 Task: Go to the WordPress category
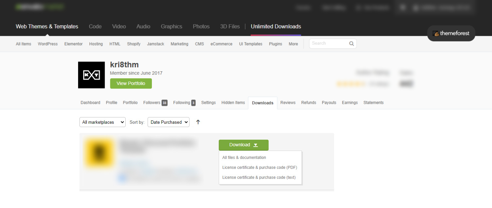(x=48, y=44)
